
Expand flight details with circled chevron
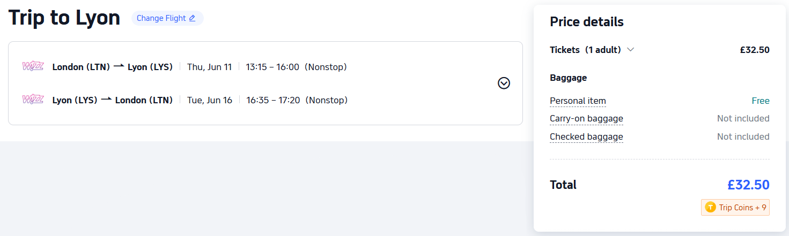(504, 83)
